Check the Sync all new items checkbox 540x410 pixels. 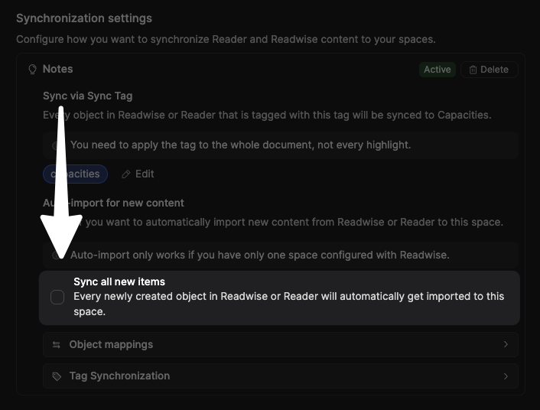(x=57, y=297)
